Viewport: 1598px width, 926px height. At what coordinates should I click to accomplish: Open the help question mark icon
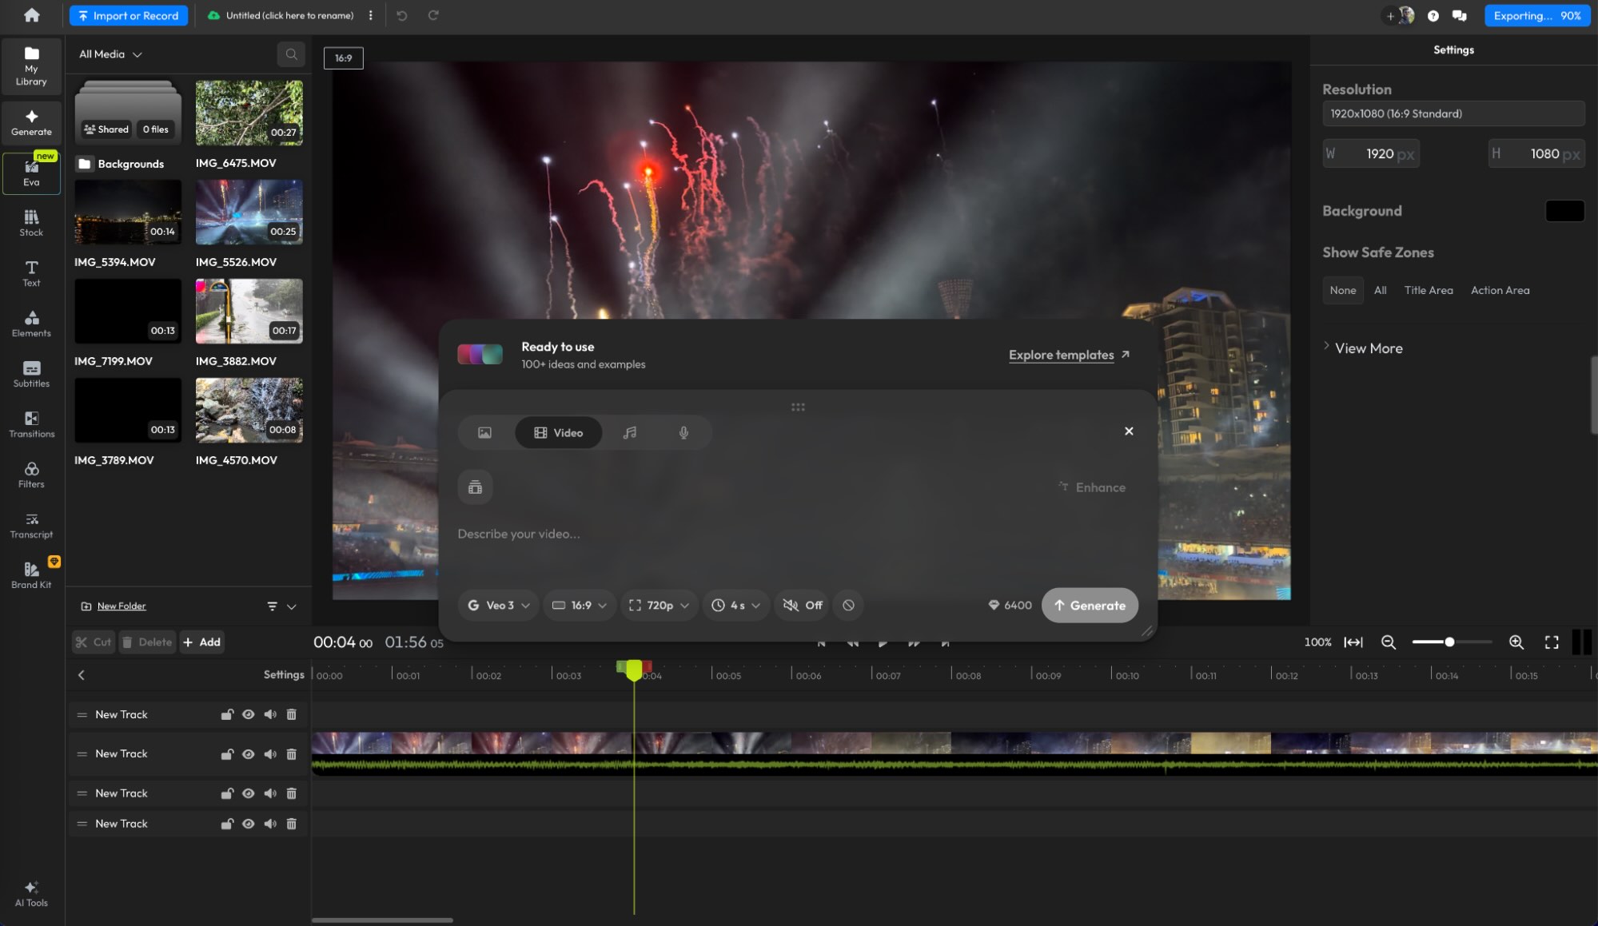click(x=1433, y=16)
